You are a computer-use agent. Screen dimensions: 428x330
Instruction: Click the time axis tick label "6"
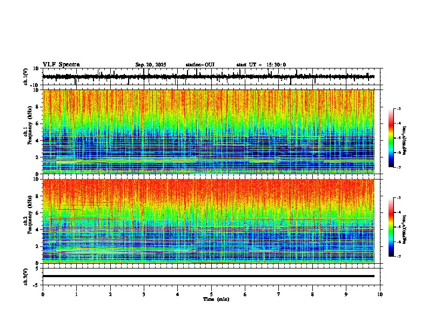point(245,294)
